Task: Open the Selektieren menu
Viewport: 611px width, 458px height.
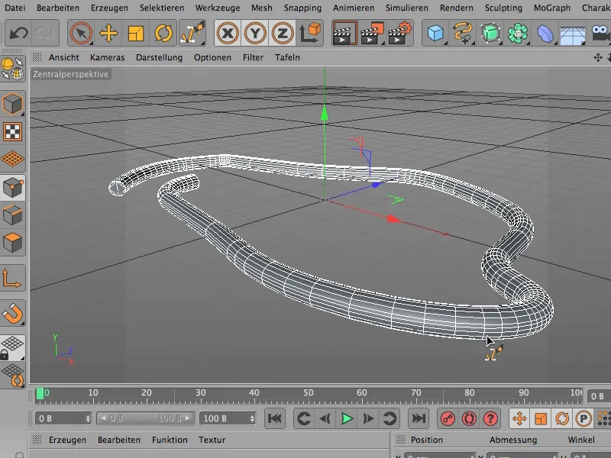Action: click(162, 8)
